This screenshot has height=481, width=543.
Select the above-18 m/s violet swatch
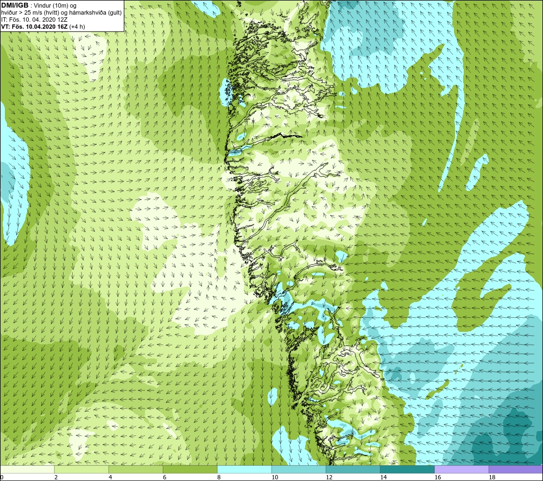coord(516,469)
